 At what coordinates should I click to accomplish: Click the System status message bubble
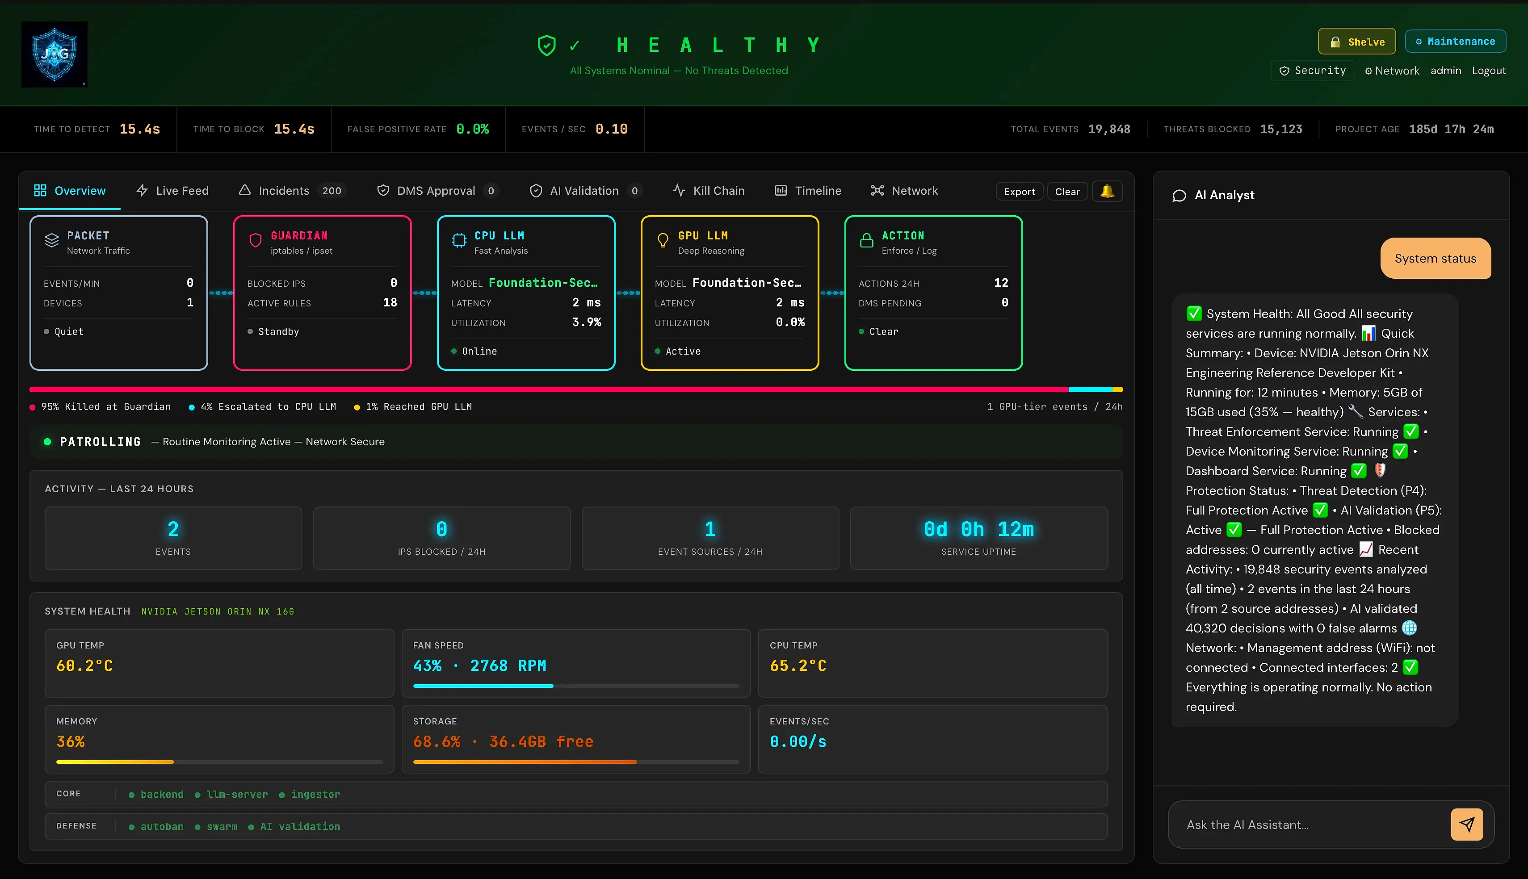1435,259
